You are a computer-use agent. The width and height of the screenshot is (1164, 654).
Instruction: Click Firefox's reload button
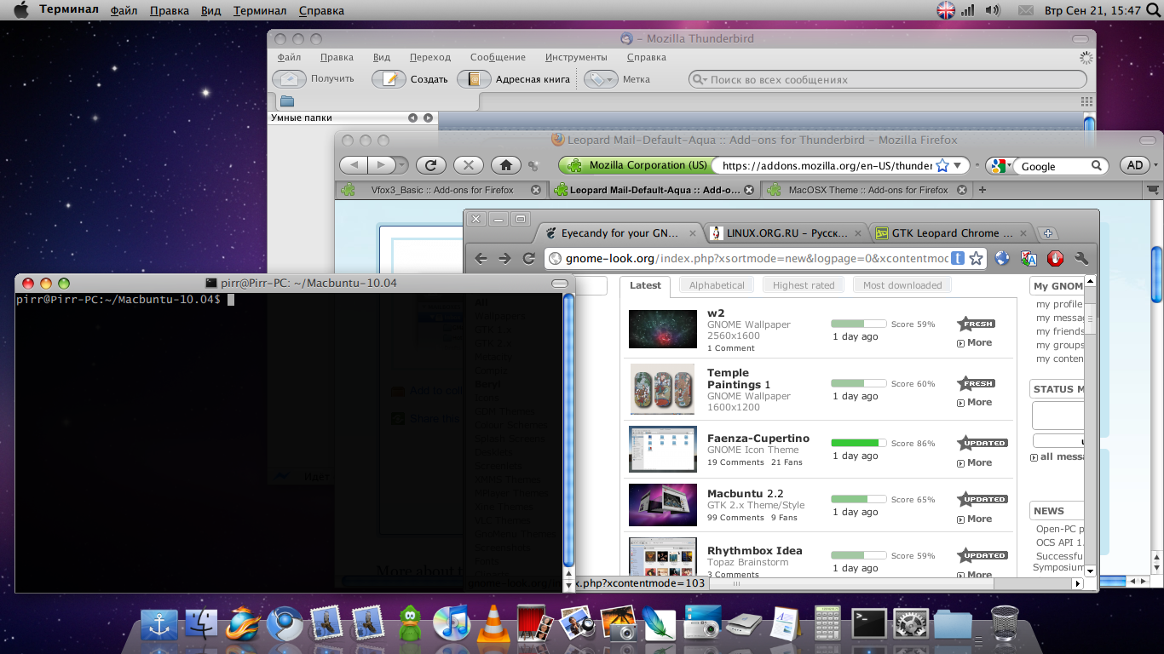431,165
